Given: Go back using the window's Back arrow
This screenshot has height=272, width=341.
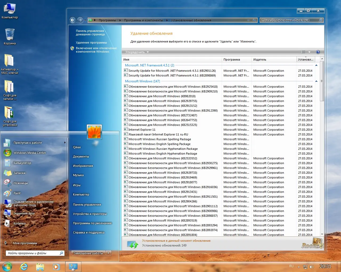Looking at the screenshot, I should tap(72, 20).
